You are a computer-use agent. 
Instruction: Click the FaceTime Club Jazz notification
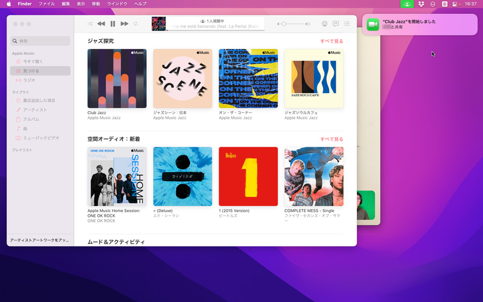point(420,24)
